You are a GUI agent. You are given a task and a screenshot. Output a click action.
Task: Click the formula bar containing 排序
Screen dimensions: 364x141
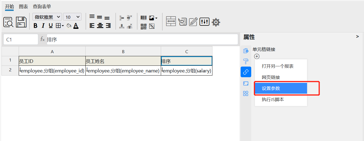click(x=142, y=39)
